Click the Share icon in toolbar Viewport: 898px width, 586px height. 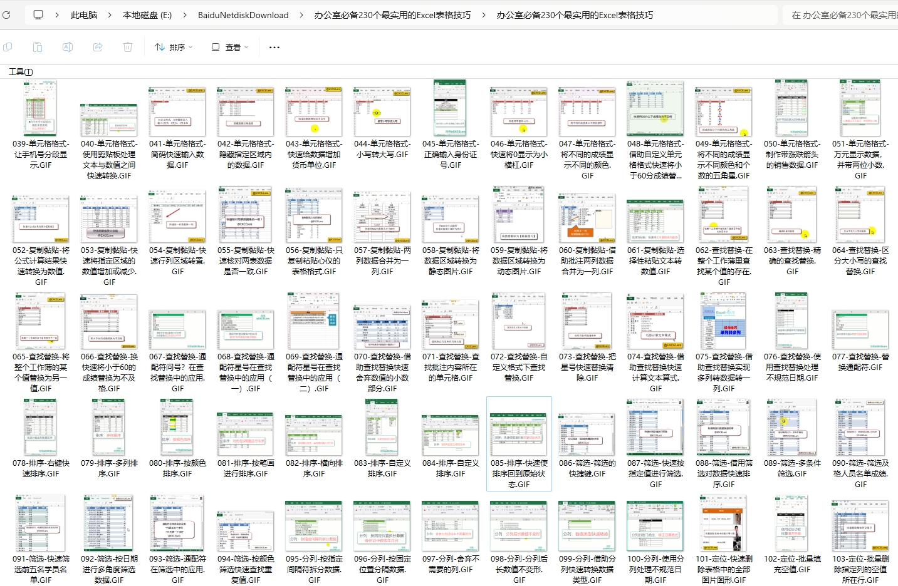(x=98, y=47)
